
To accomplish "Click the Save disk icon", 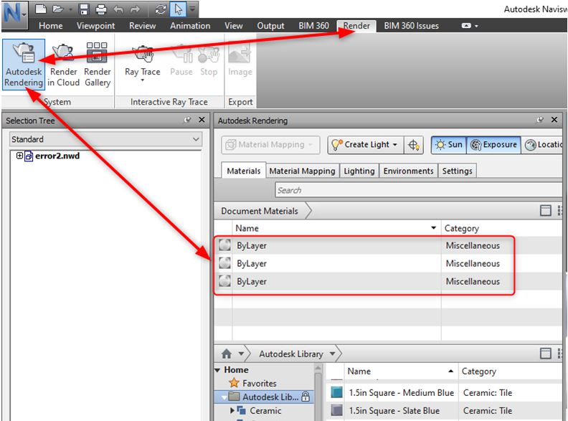I will coord(84,9).
